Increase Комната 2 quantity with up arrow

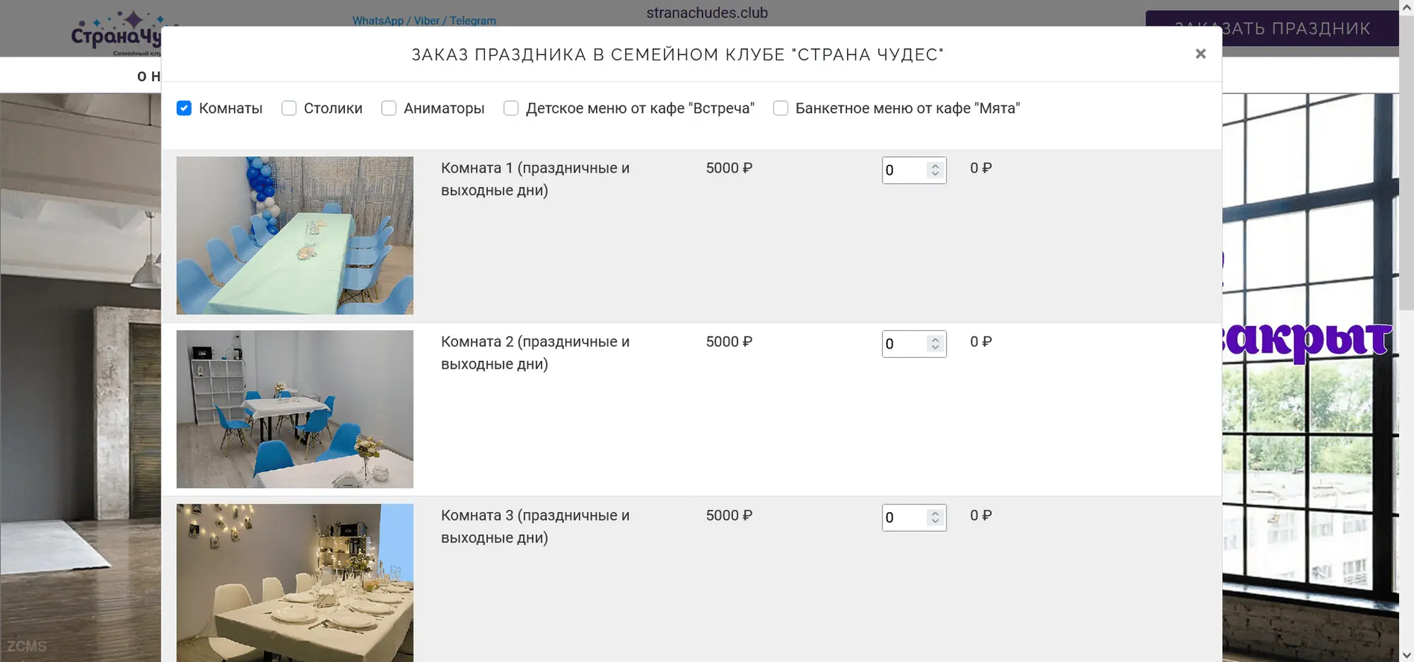coord(935,340)
